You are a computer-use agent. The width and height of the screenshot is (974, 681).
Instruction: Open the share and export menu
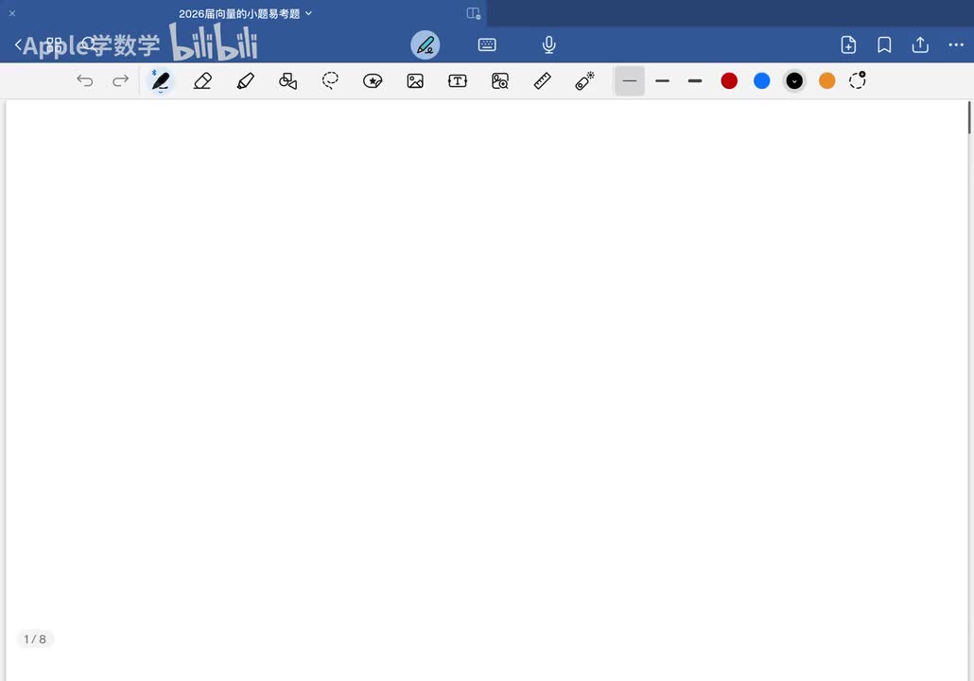click(x=920, y=44)
